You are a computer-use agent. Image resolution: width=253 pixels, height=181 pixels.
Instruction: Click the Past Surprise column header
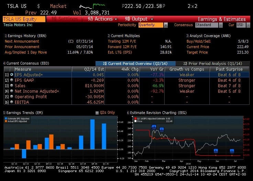point(229,69)
